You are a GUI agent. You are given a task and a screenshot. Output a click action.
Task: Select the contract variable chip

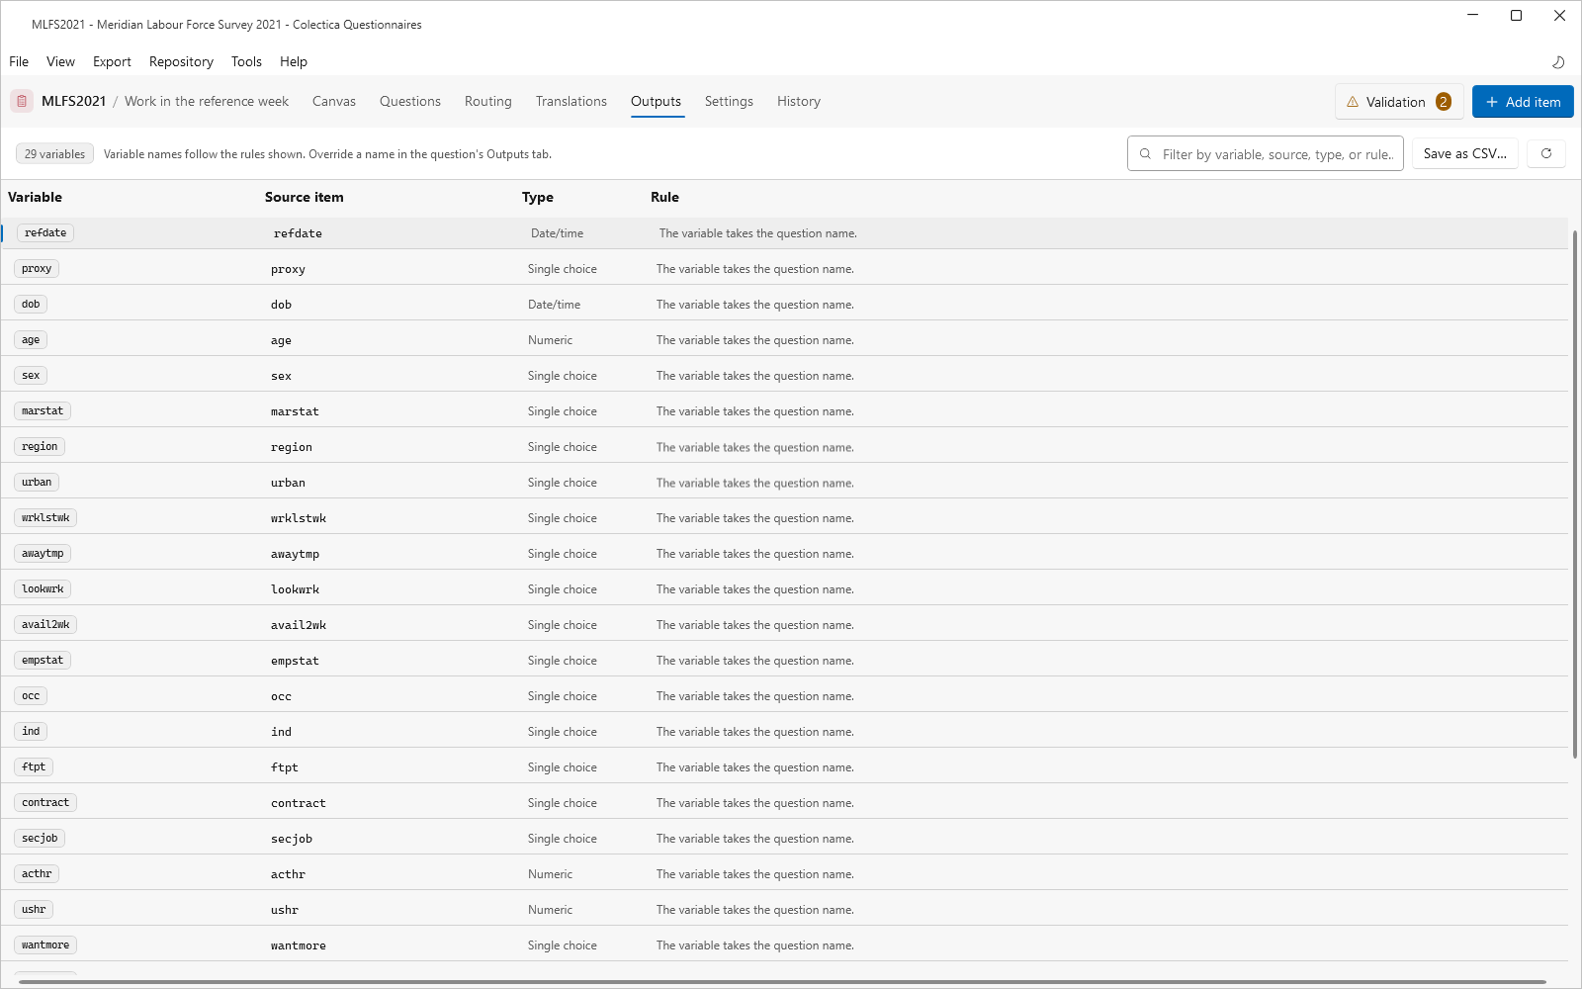point(45,803)
